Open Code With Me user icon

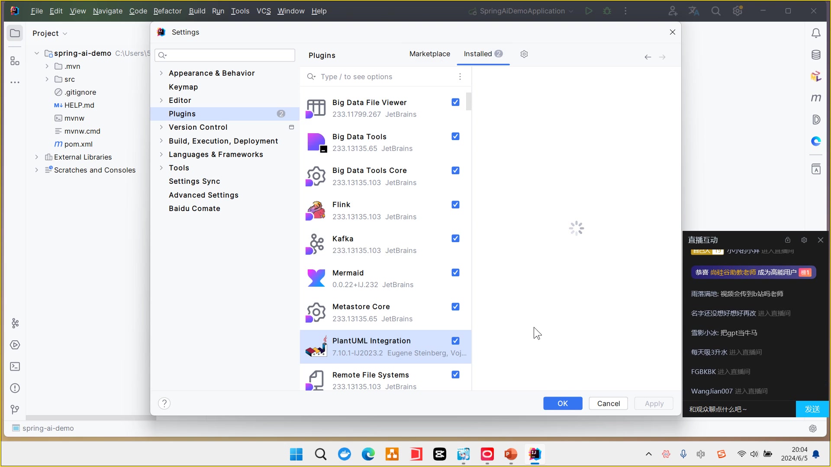point(673,11)
